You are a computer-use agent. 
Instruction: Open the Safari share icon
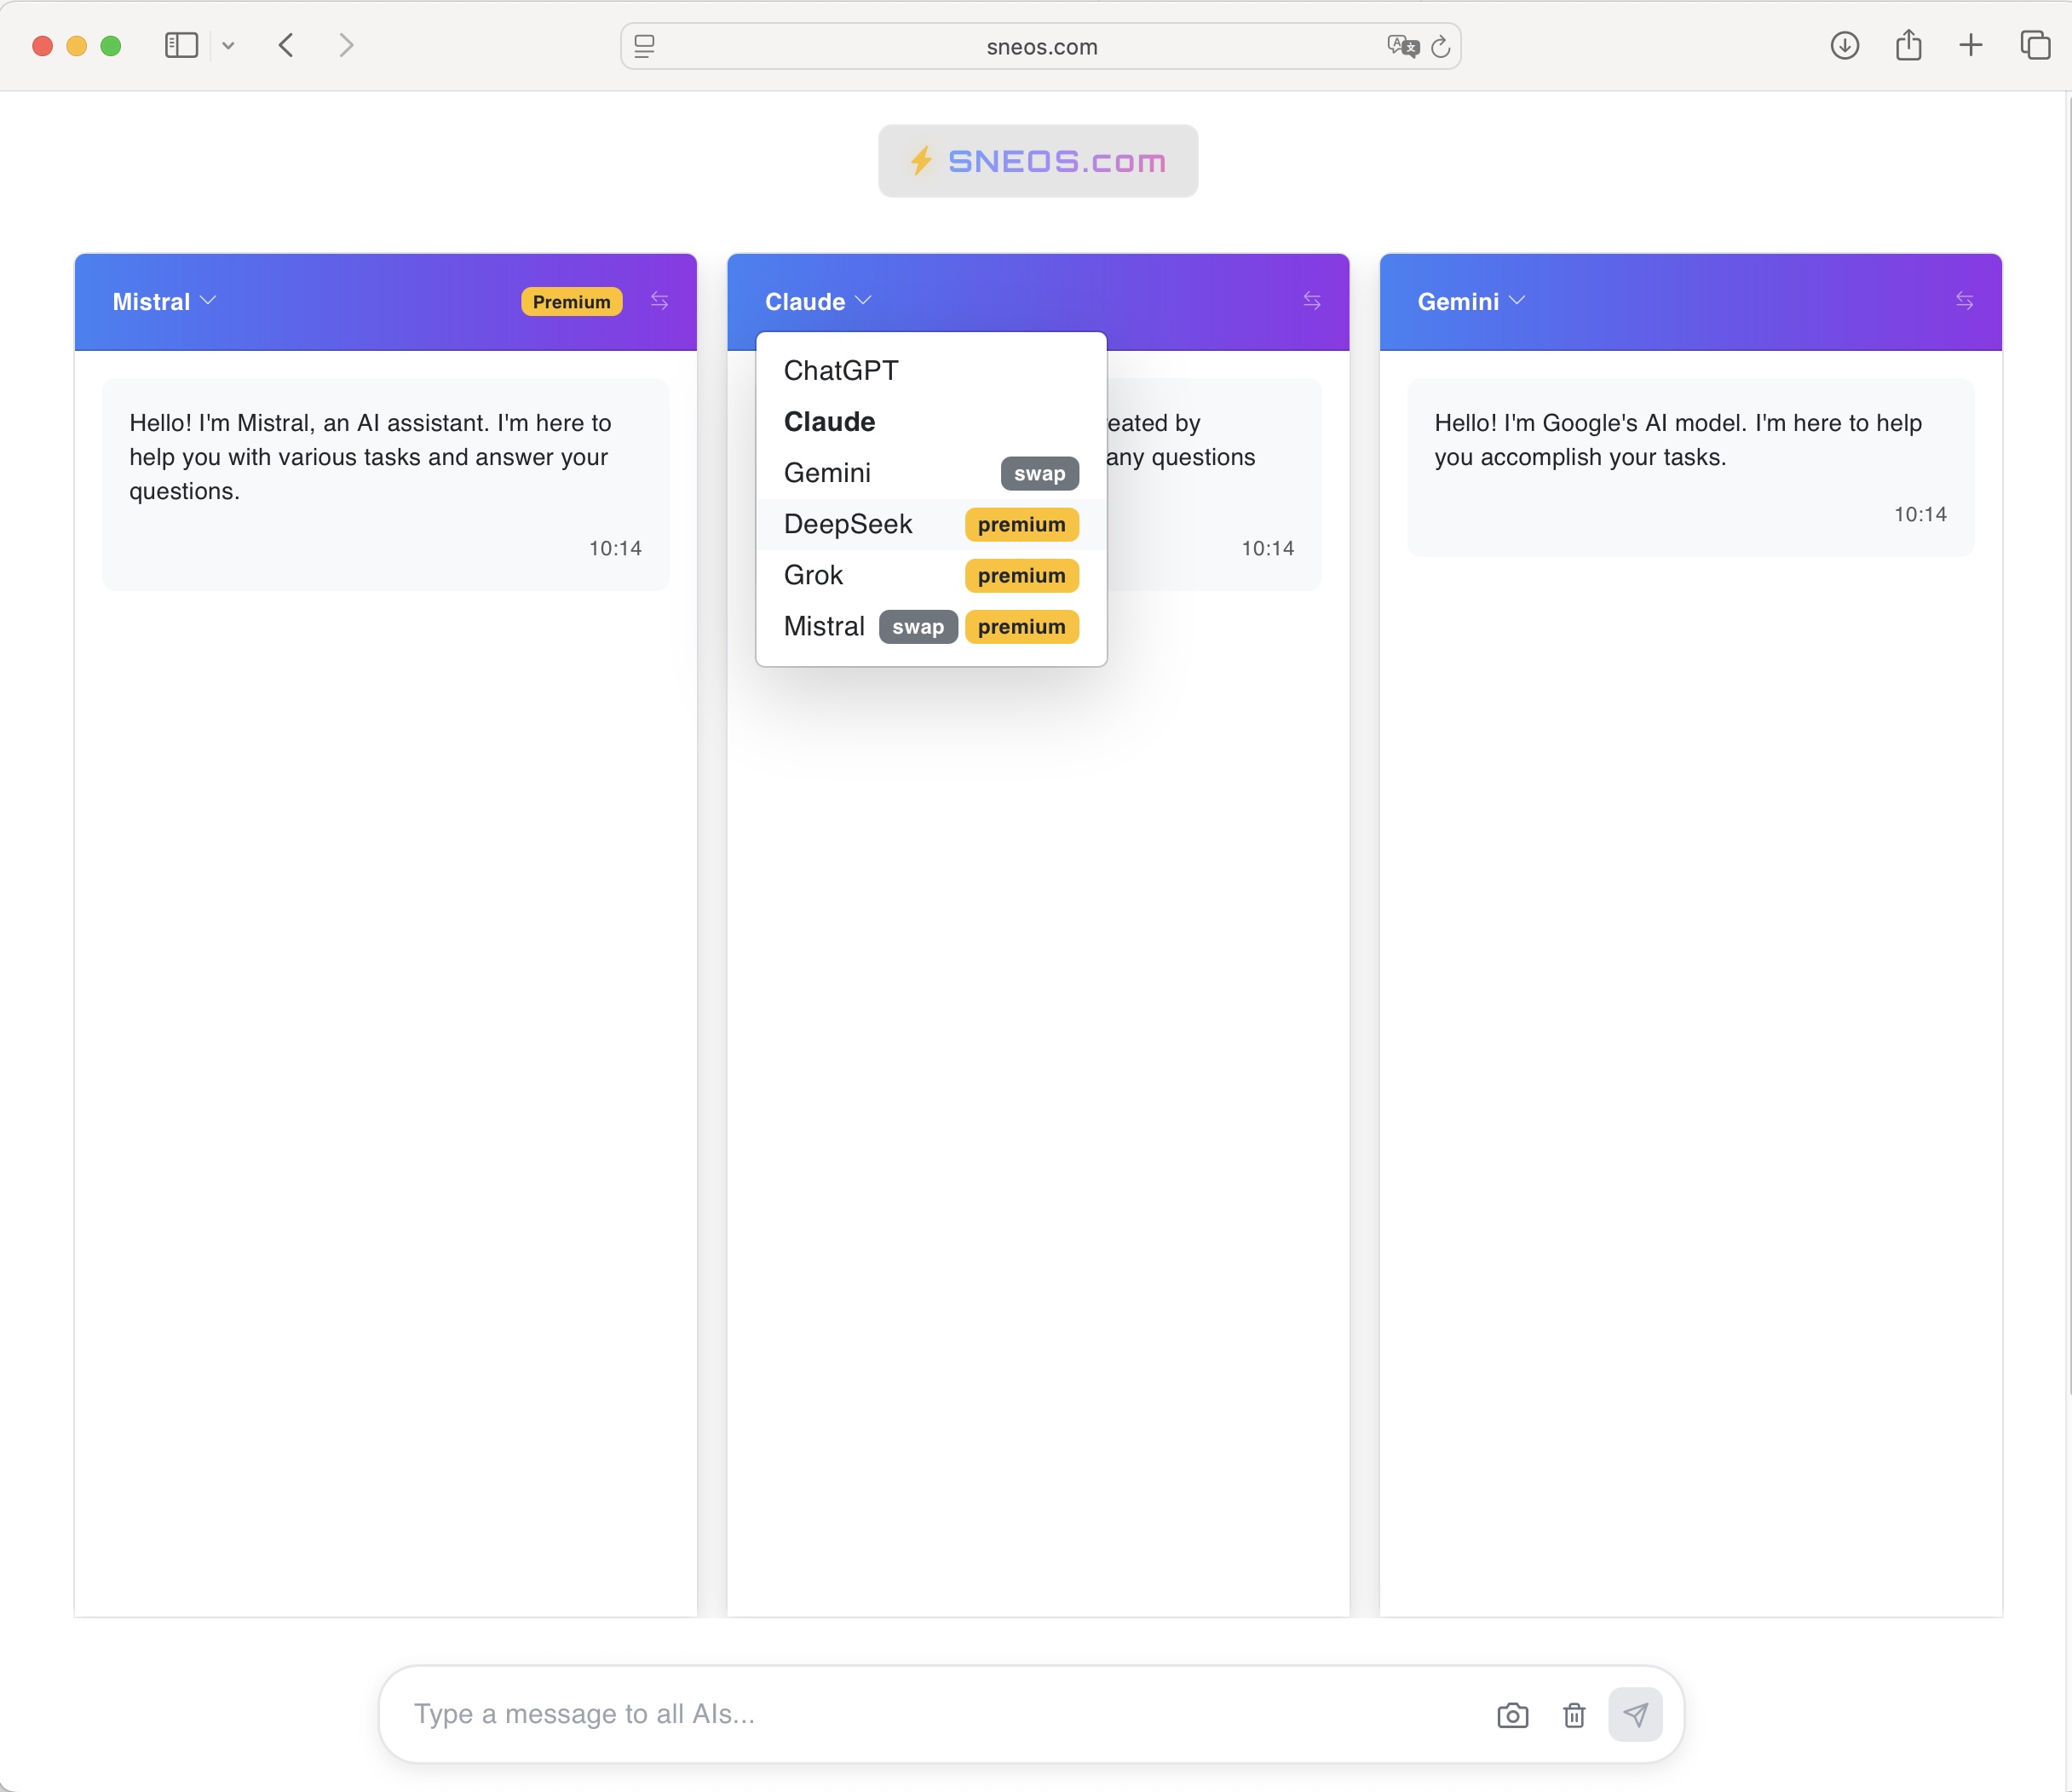point(1908,45)
